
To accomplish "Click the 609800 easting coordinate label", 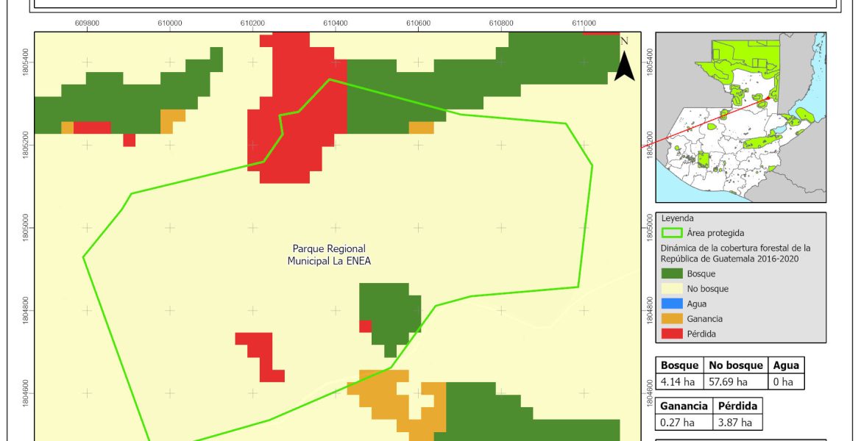I will (x=88, y=24).
